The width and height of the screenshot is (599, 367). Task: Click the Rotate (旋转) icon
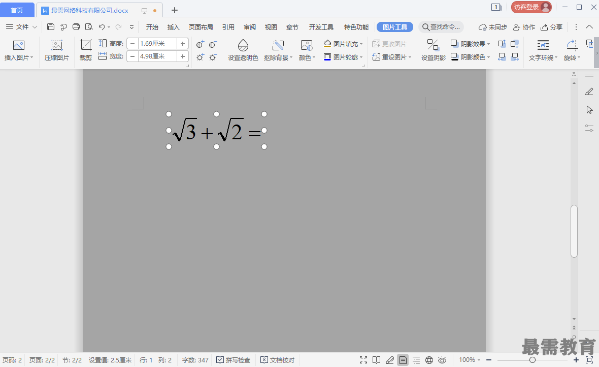tap(572, 45)
